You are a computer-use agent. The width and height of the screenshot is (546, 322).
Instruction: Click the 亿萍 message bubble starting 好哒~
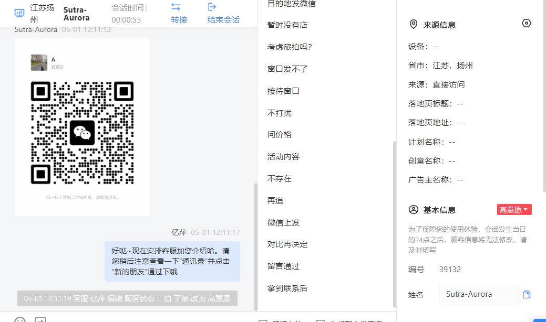[172, 261]
